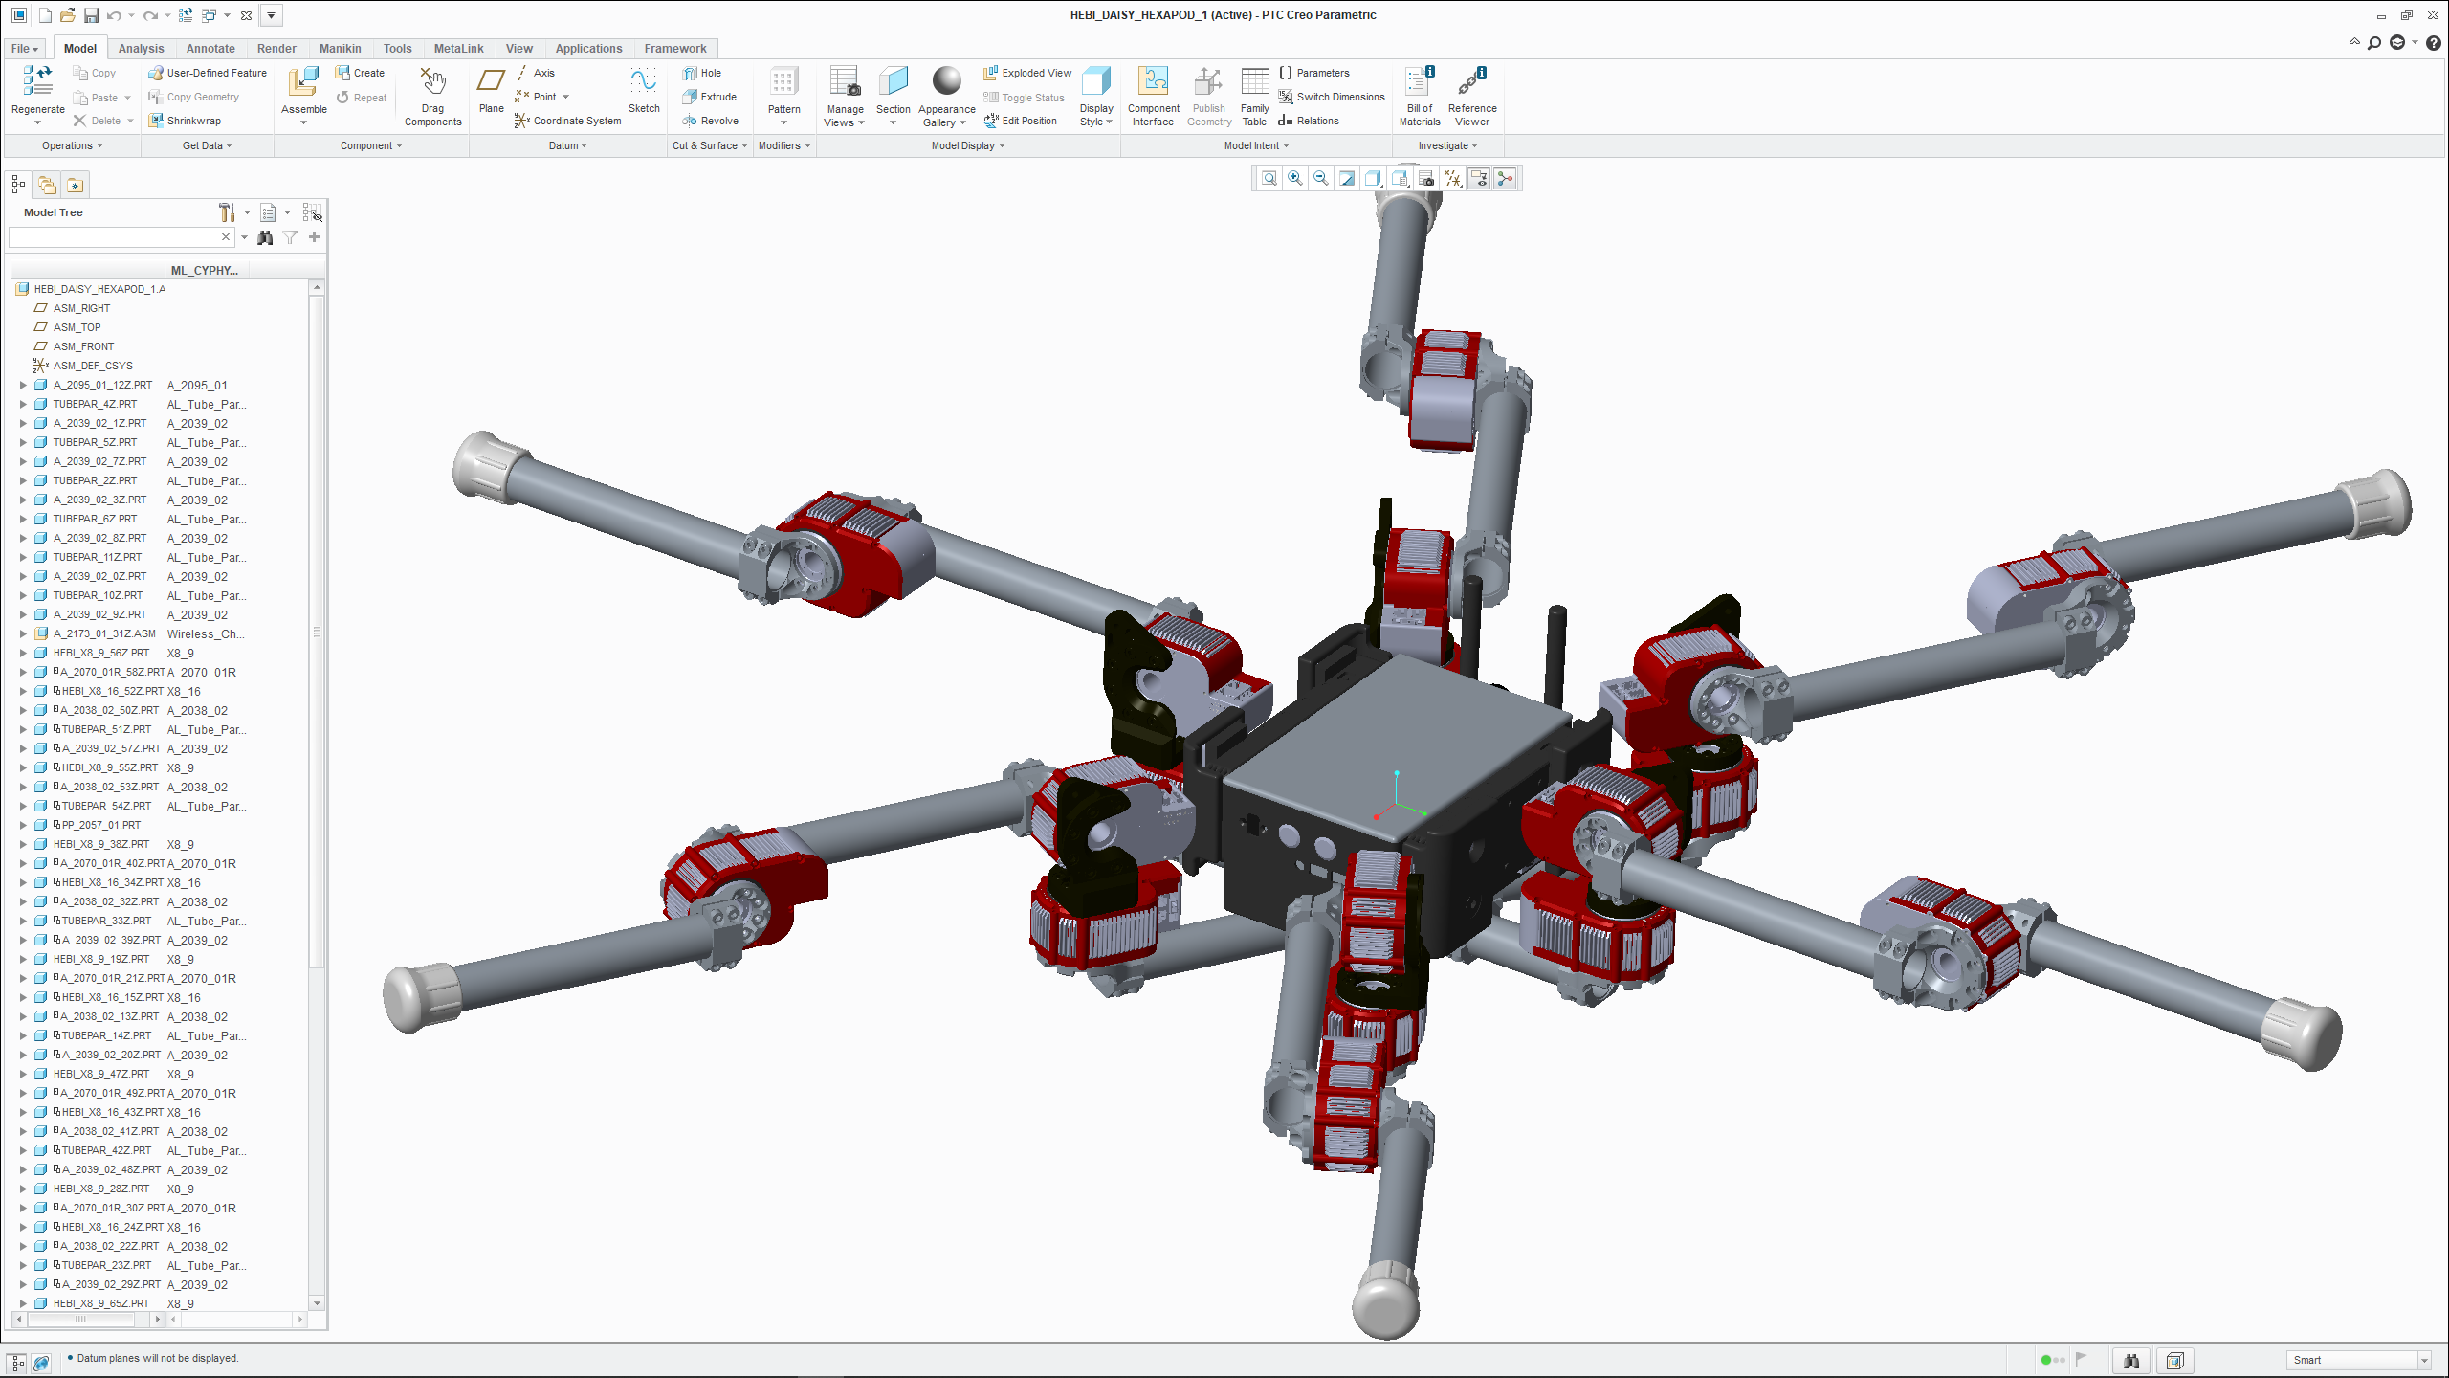Viewport: 2449px width, 1378px height.
Task: Click the Regenerate icon
Action: [x=37, y=82]
